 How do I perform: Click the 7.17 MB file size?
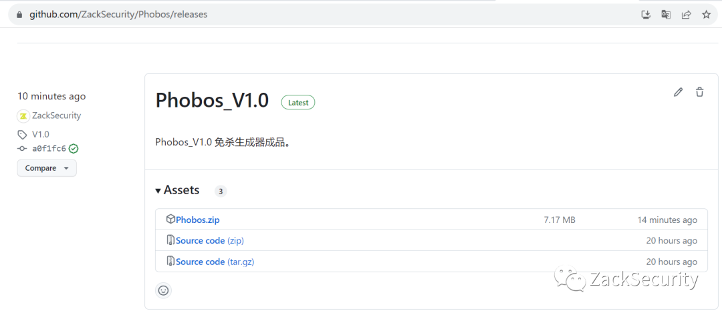[560, 220]
